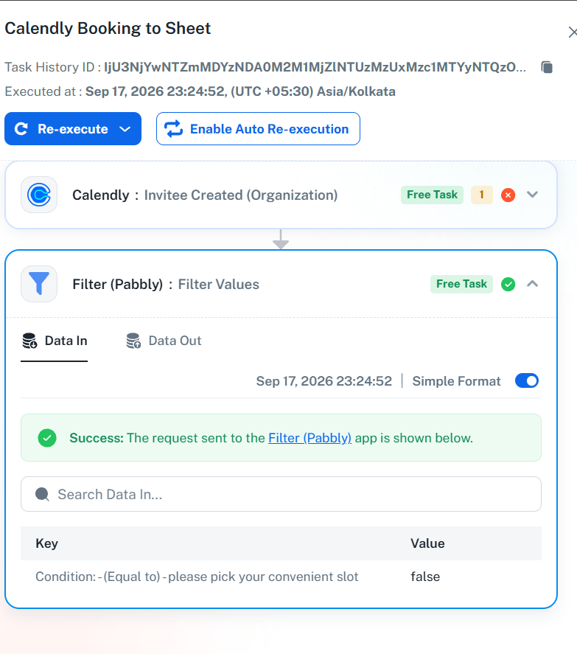Collapse the Filter (Pabbly) step chevron

pyautogui.click(x=532, y=284)
